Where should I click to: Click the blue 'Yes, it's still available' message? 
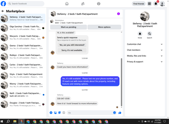(90, 81)
